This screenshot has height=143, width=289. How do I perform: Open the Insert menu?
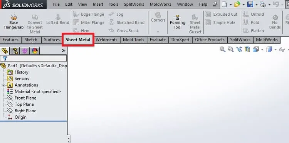tap(98, 4)
